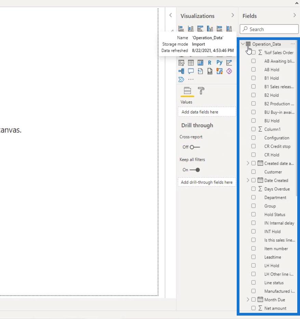
Task: Select the clustered bar chart visual
Action: pos(200,28)
